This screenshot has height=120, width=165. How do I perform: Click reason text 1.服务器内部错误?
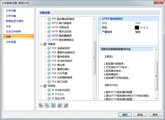[114, 64]
